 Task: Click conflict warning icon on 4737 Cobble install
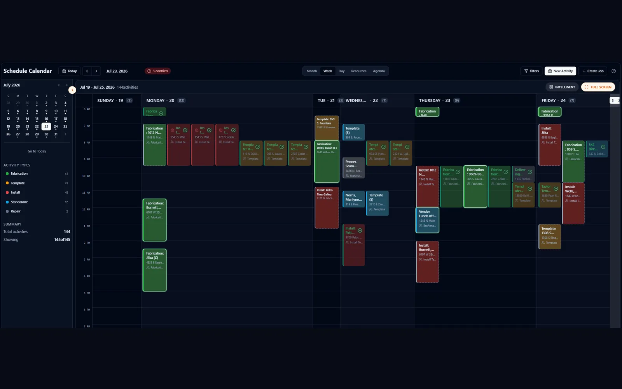pyautogui.click(x=221, y=130)
